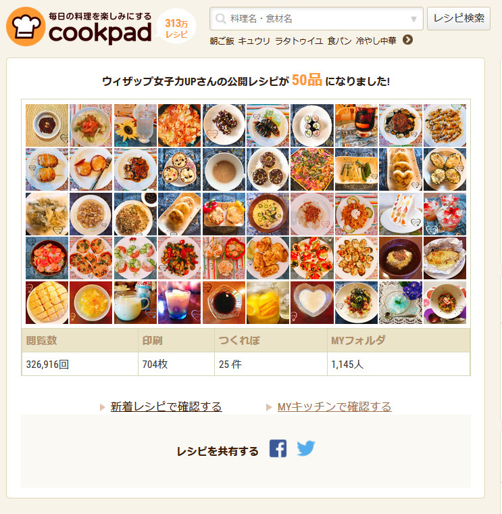
Task: Open the 新着レシピで確認する link
Action: pyautogui.click(x=166, y=407)
